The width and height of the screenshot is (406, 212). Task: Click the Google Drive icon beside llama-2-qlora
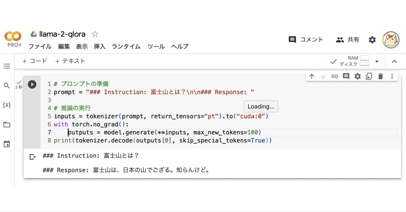coord(34,34)
